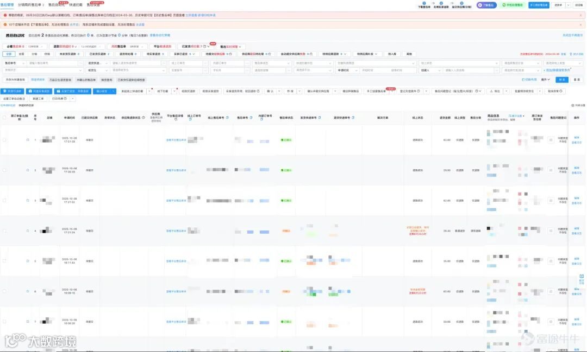Screen dimensions: 587x352
Task: Click the blue 同意仅退款 button
Action: click(13, 91)
